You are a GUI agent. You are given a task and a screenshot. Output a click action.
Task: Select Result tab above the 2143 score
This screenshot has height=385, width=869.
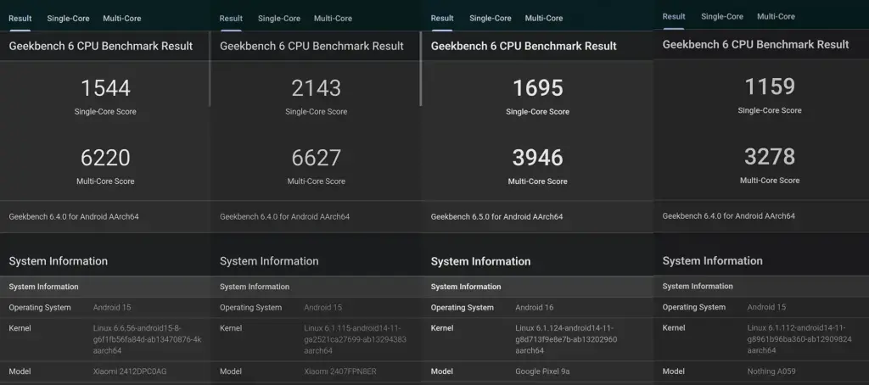231,19
